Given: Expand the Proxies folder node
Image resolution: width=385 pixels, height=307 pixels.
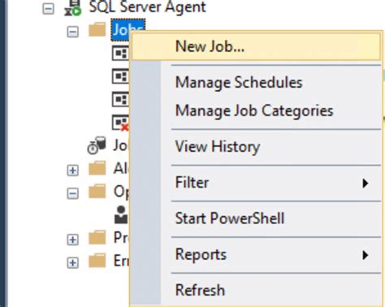Looking at the screenshot, I should (x=72, y=240).
